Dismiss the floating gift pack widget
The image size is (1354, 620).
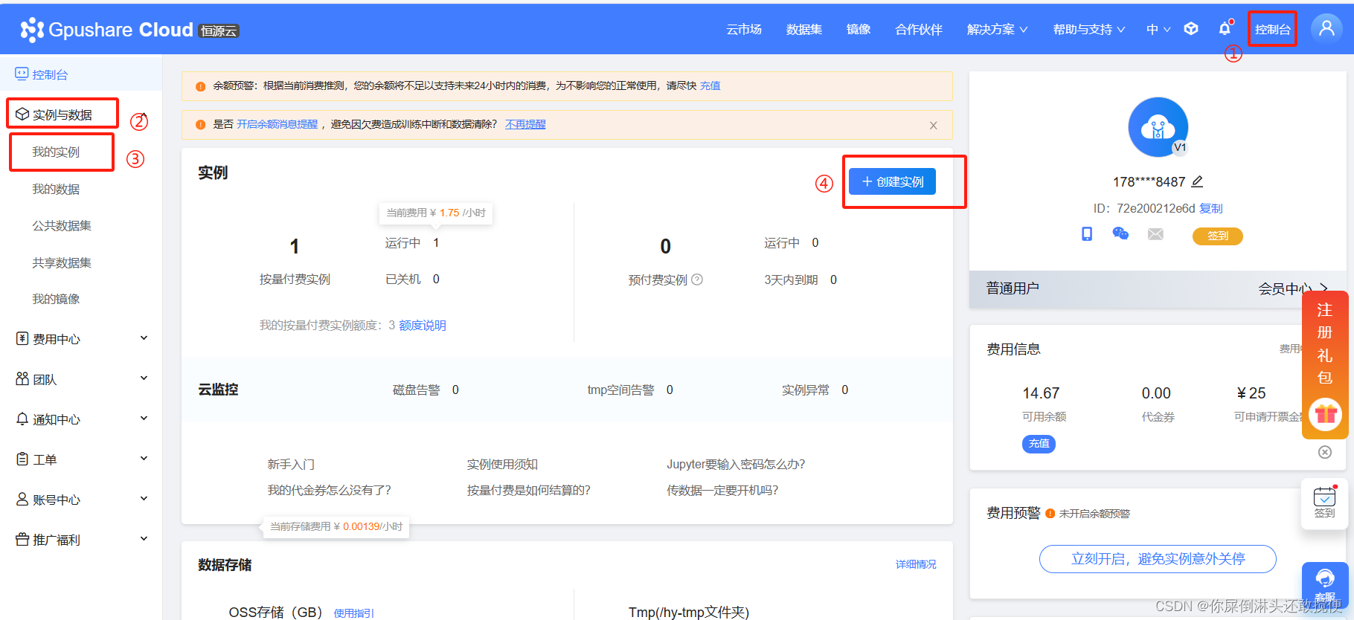[1325, 452]
